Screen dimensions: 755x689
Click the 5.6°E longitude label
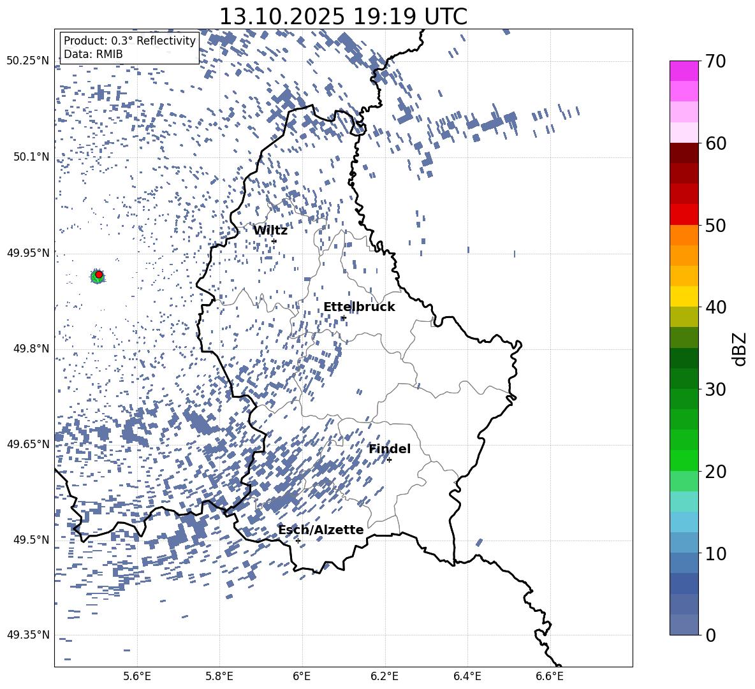137,676
